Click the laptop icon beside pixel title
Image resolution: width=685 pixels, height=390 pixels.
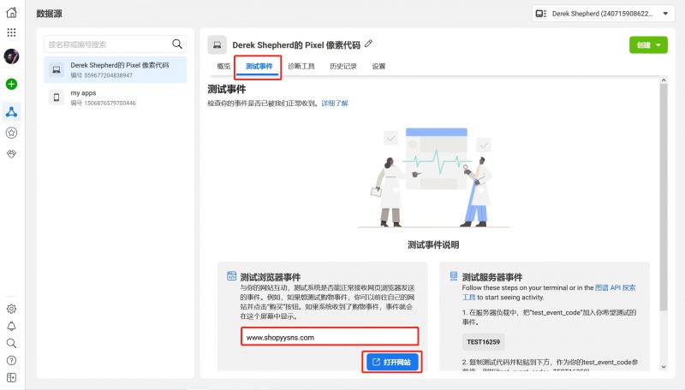(x=217, y=45)
